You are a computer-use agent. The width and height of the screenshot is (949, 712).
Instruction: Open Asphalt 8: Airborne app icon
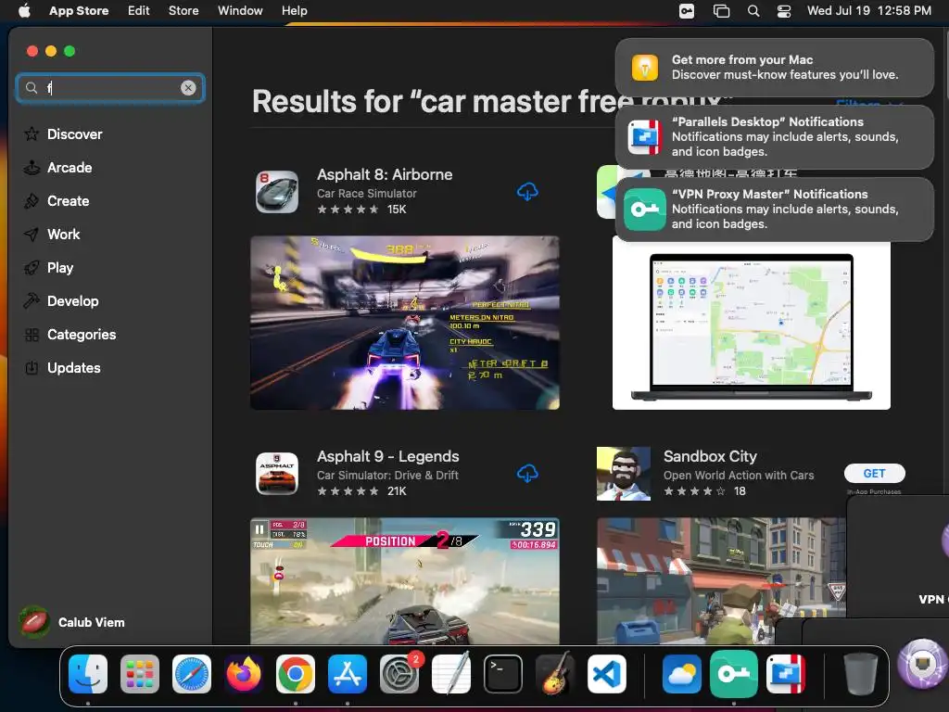(276, 192)
